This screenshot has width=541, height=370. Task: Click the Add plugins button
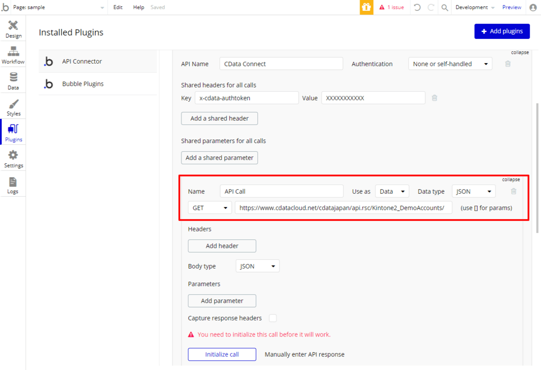pos(502,31)
